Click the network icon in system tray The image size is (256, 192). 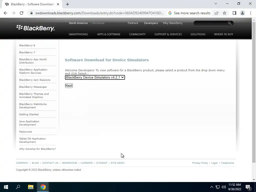pyautogui.click(x=218, y=187)
